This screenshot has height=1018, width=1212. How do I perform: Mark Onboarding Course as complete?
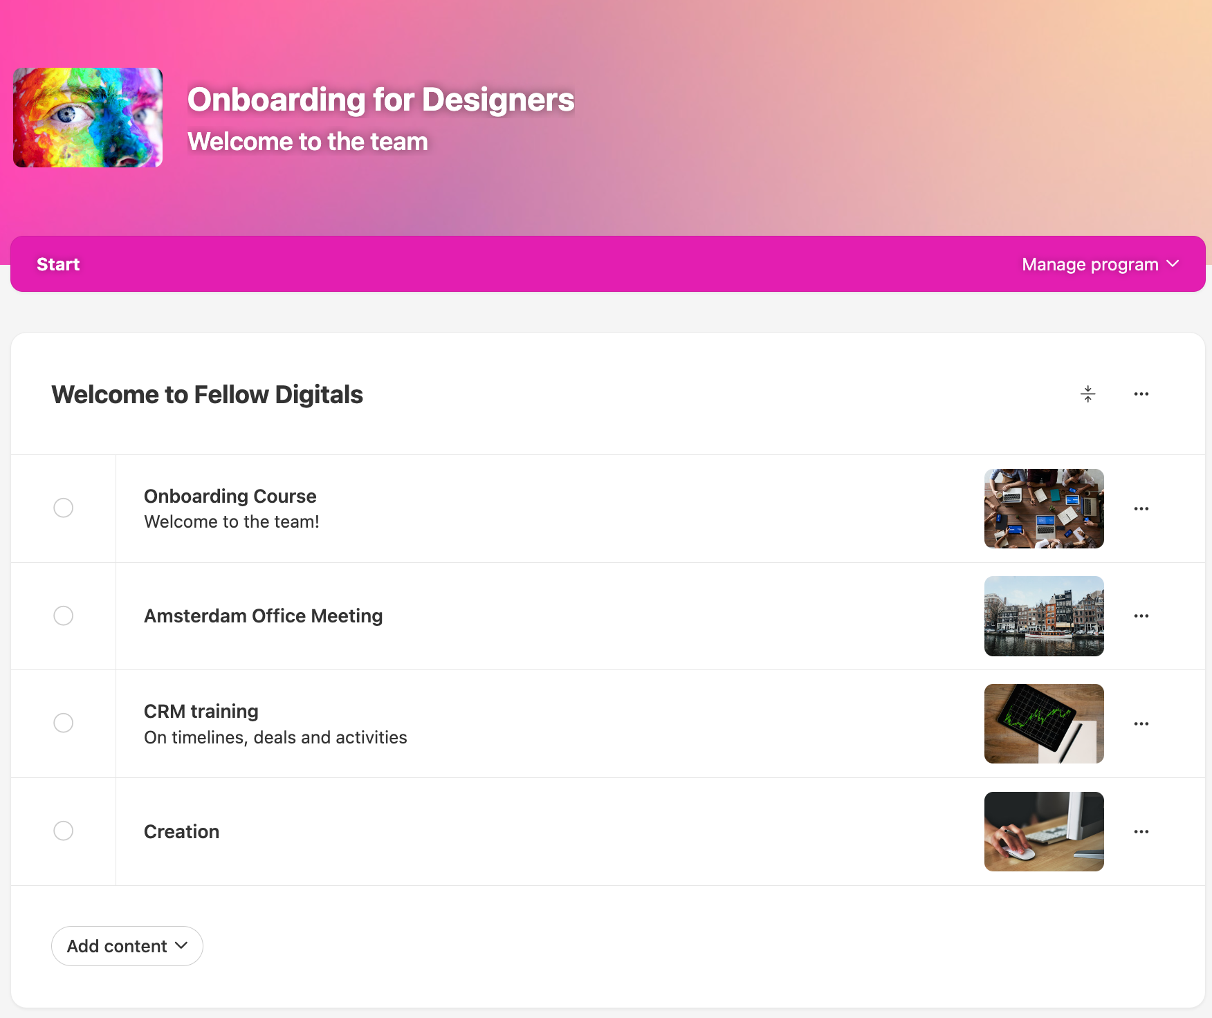64,508
